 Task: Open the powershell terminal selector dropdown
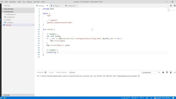point(150,73)
